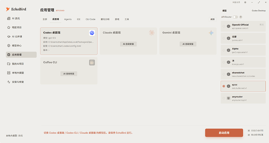This screenshot has height=143, width=269.
Task: Click AI 自动安装 on the Claude card
Action: tap(128, 44)
